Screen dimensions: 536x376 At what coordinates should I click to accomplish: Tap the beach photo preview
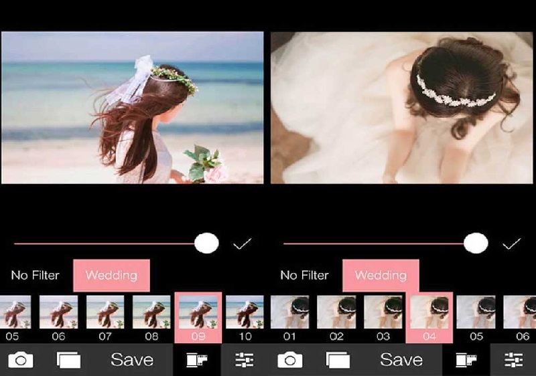pyautogui.click(x=132, y=108)
